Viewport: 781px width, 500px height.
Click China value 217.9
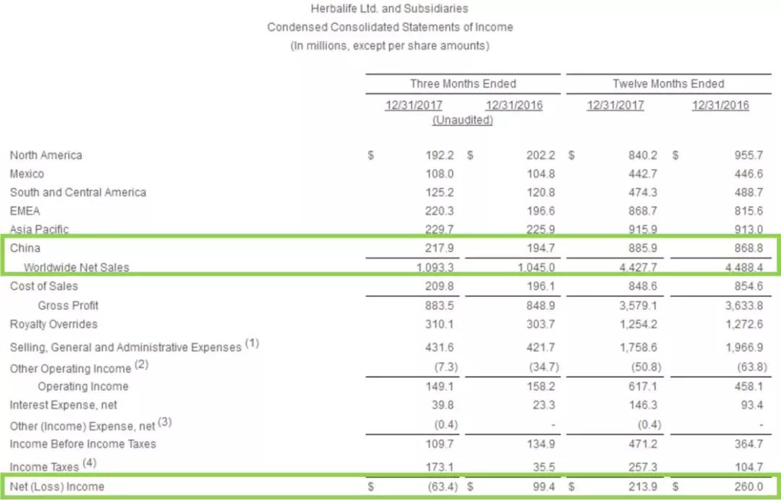(x=440, y=249)
